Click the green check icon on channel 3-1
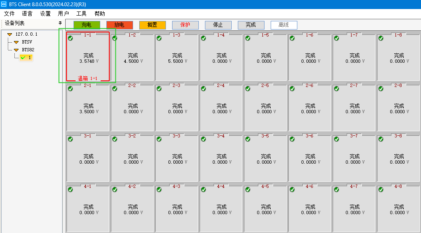Viewport: 421px width, 233px height. pyautogui.click(x=70, y=139)
